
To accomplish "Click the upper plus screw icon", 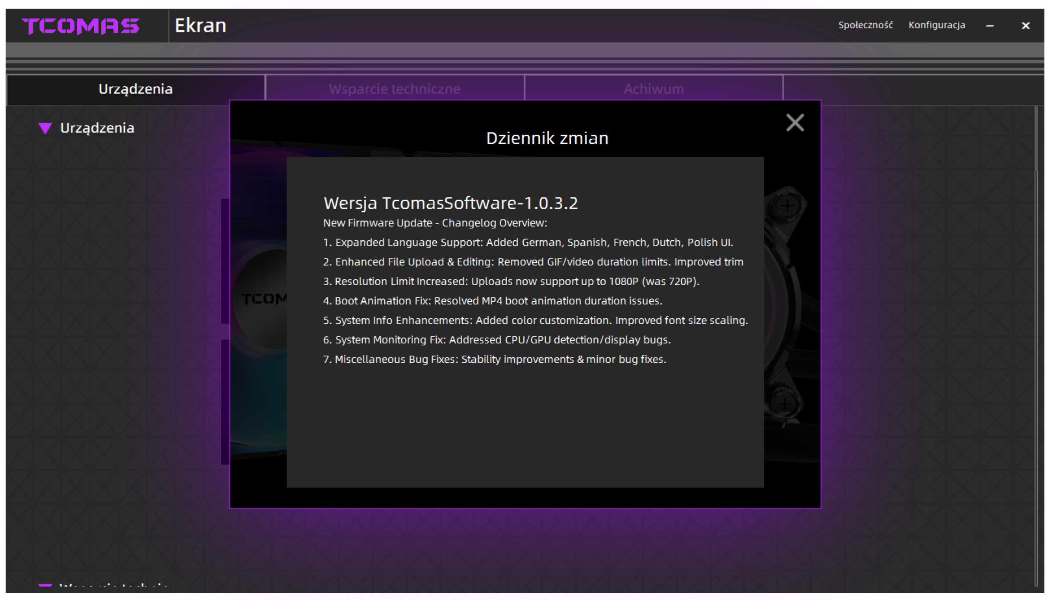I will click(x=788, y=206).
